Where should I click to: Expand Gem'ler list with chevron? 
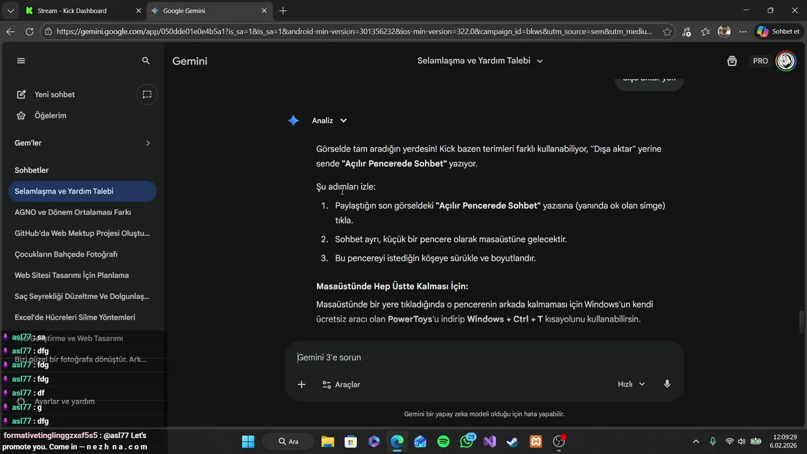coord(148,143)
